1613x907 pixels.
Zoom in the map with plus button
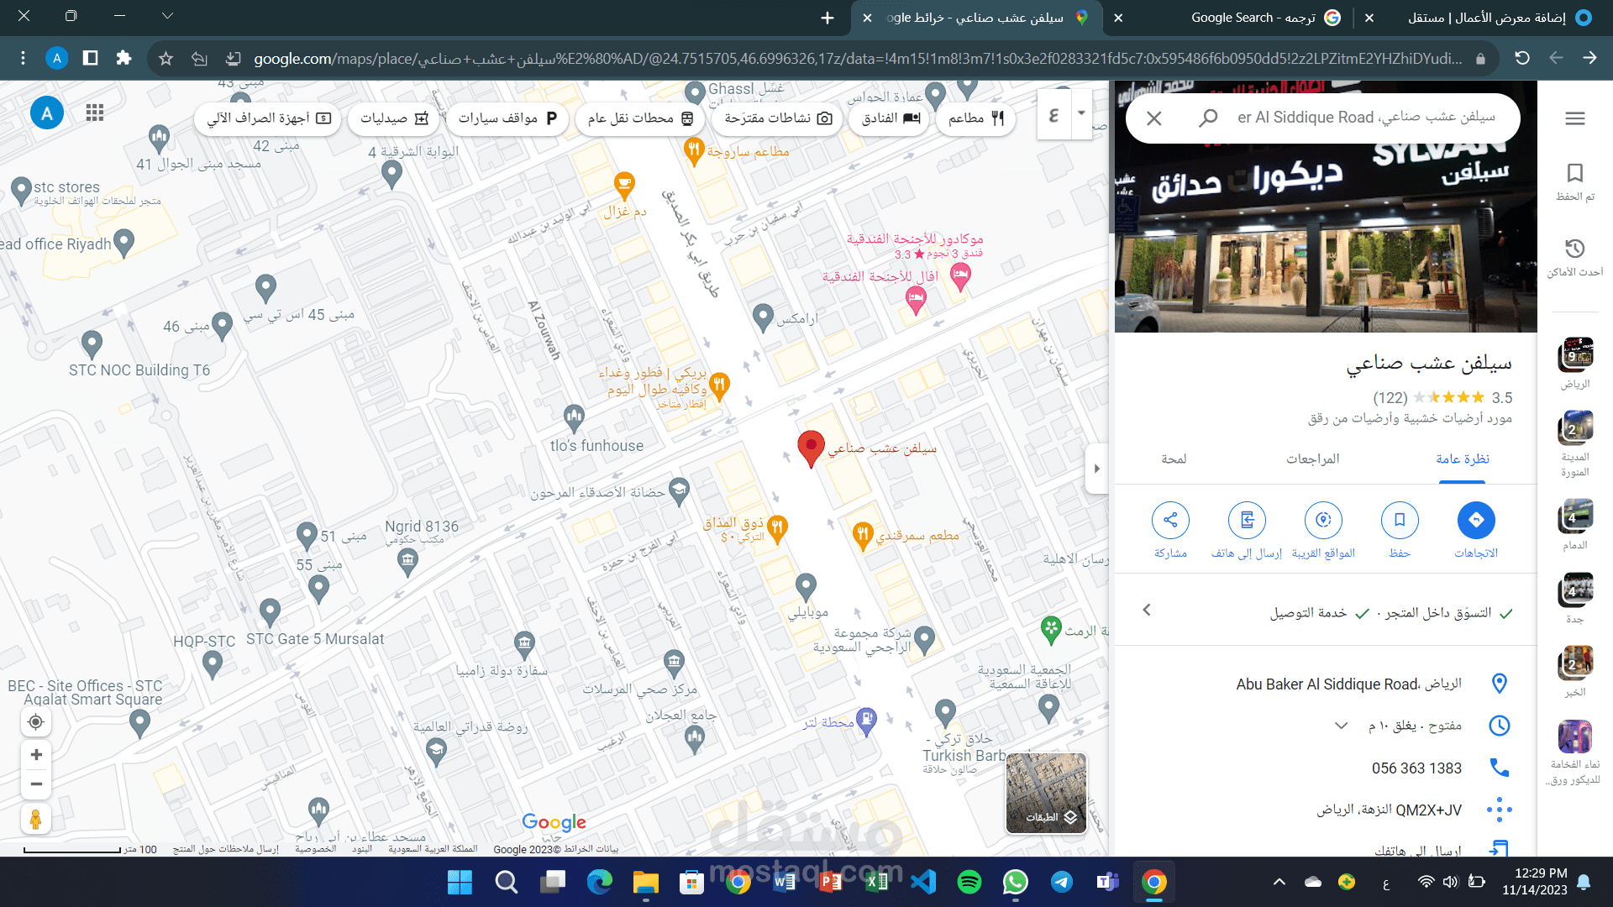pyautogui.click(x=36, y=754)
